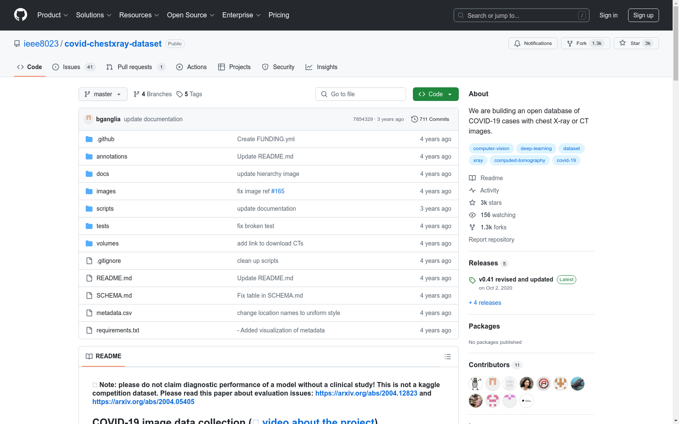Open the .github folder icon
Viewport: 679px width, 424px height.
(x=89, y=139)
